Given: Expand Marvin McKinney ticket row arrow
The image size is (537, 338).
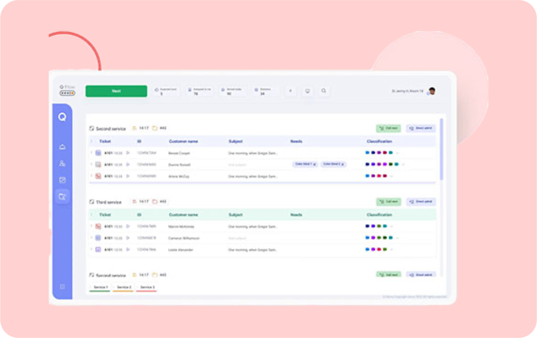Looking at the screenshot, I should click(128, 226).
